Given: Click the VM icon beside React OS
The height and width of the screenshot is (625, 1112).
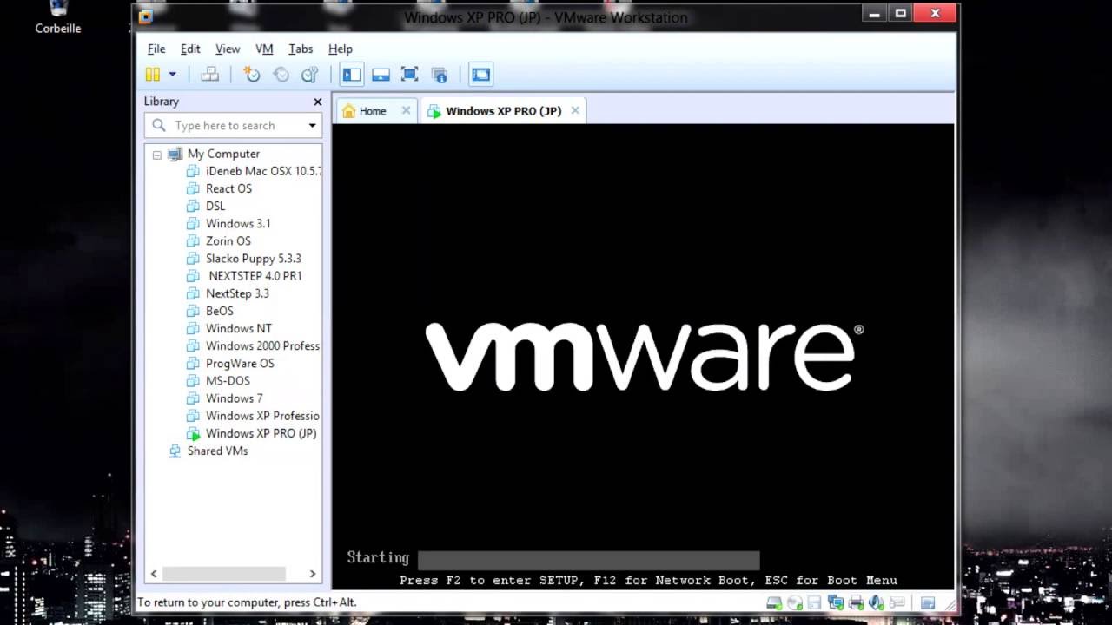Looking at the screenshot, I should (193, 188).
